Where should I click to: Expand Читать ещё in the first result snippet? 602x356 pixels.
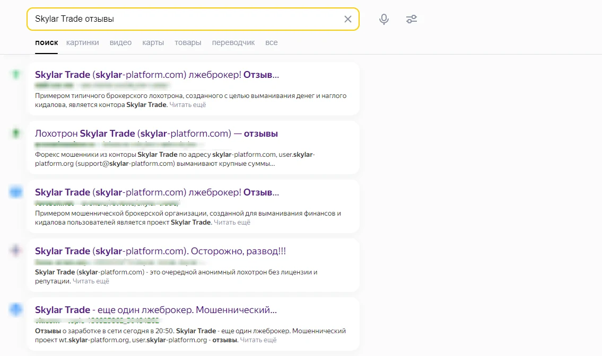188,105
